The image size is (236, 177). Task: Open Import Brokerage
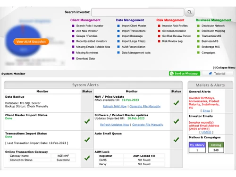tap(132, 36)
